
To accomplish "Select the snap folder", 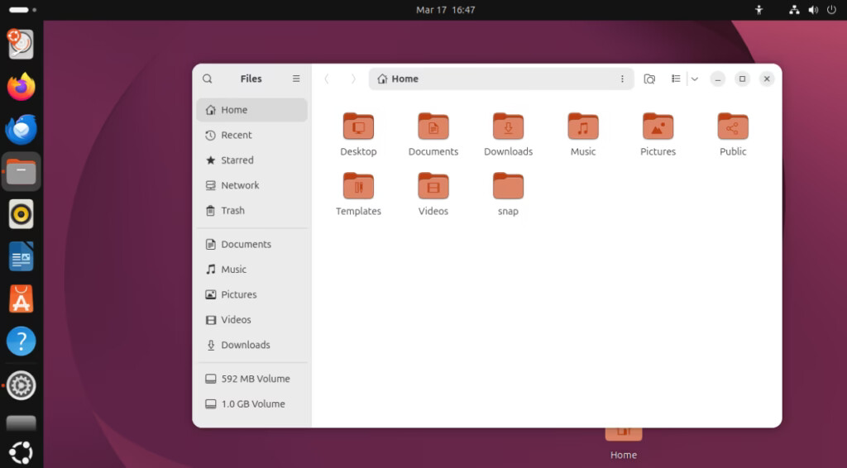I will 508,187.
